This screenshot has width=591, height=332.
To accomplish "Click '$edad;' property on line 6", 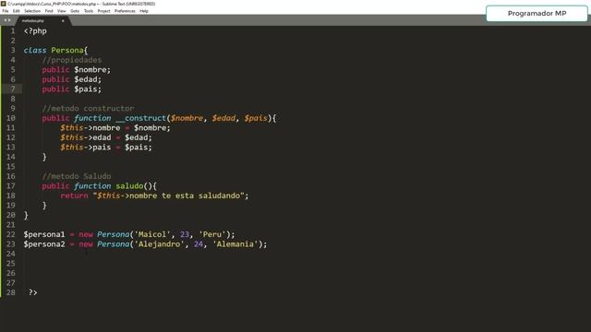I will click(x=88, y=79).
